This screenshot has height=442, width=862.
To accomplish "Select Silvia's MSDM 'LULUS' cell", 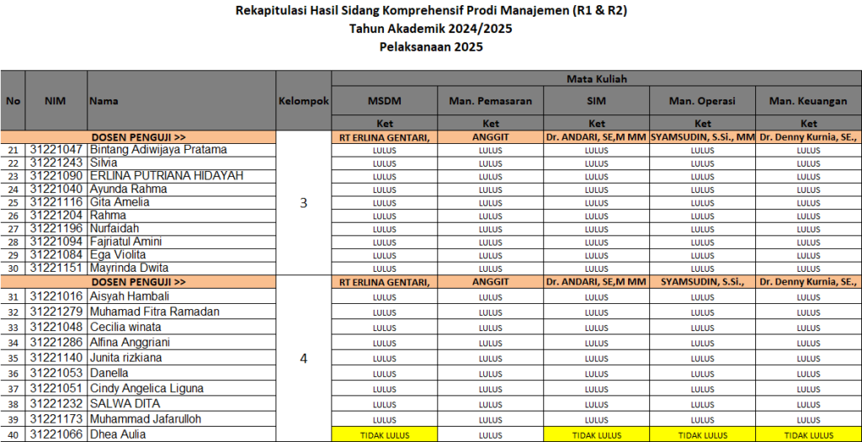I will click(x=385, y=163).
